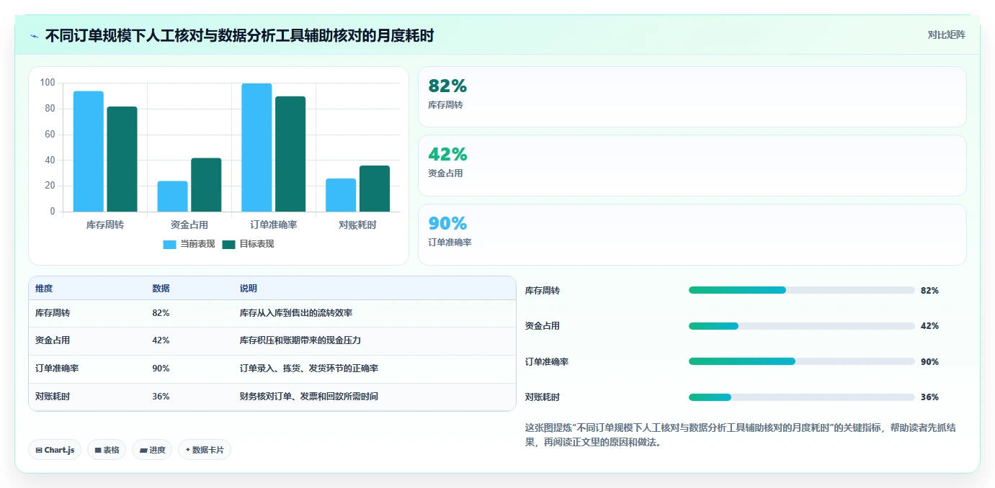Screen dimensions: 995x488
Task: Click the 订单准确率 cell in the table
Action: pos(57,369)
